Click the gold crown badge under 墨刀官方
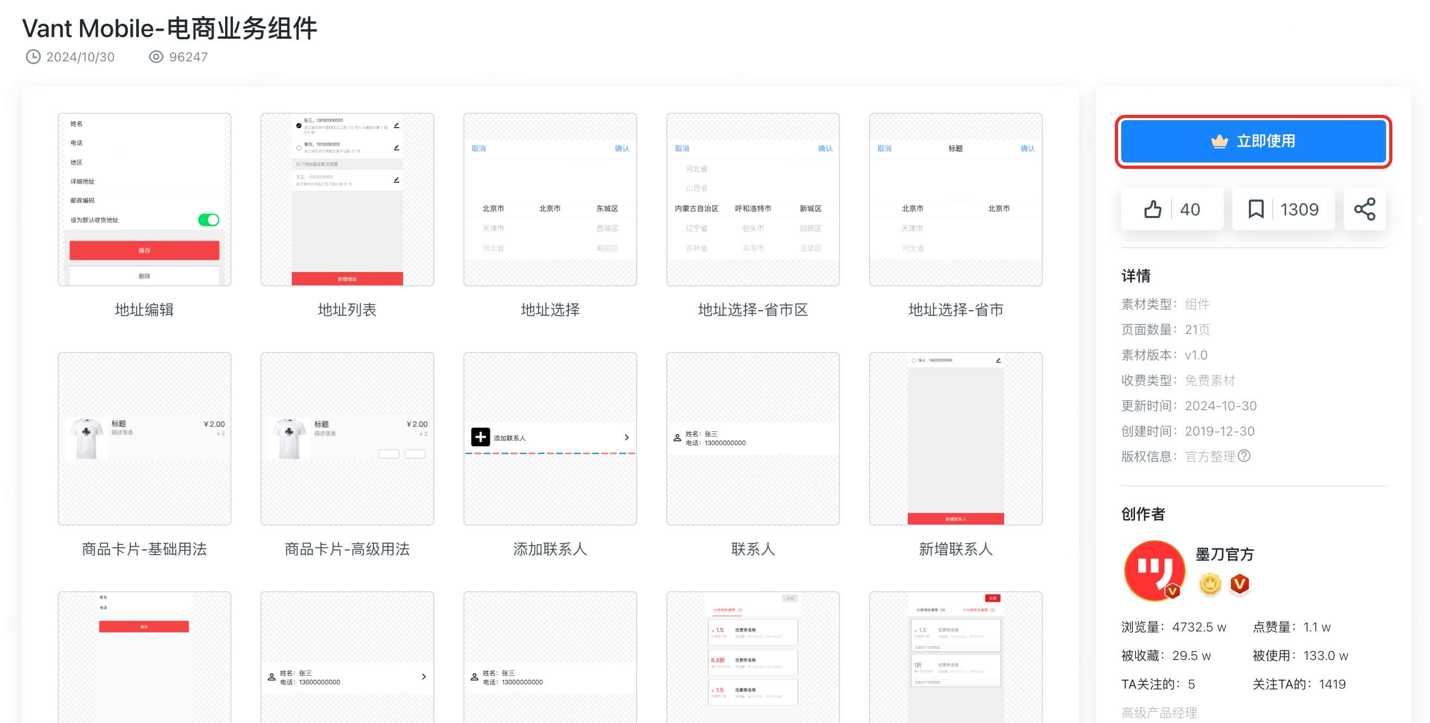1430x723 pixels. click(1210, 584)
